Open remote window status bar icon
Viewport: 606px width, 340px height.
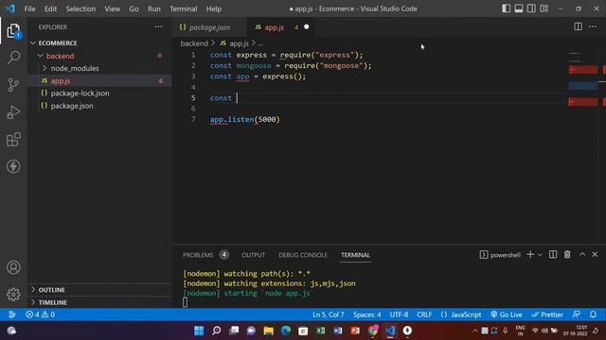point(12,314)
